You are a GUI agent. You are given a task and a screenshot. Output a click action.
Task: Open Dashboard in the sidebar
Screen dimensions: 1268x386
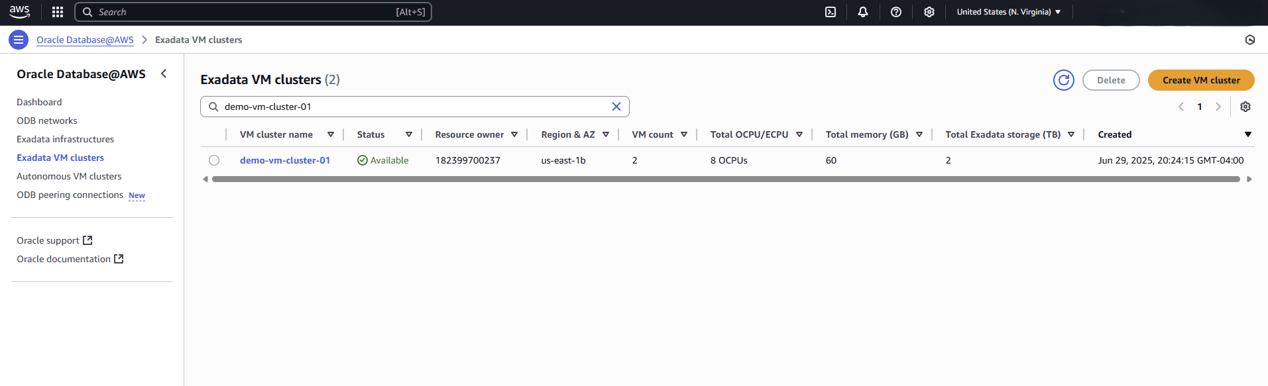[39, 102]
